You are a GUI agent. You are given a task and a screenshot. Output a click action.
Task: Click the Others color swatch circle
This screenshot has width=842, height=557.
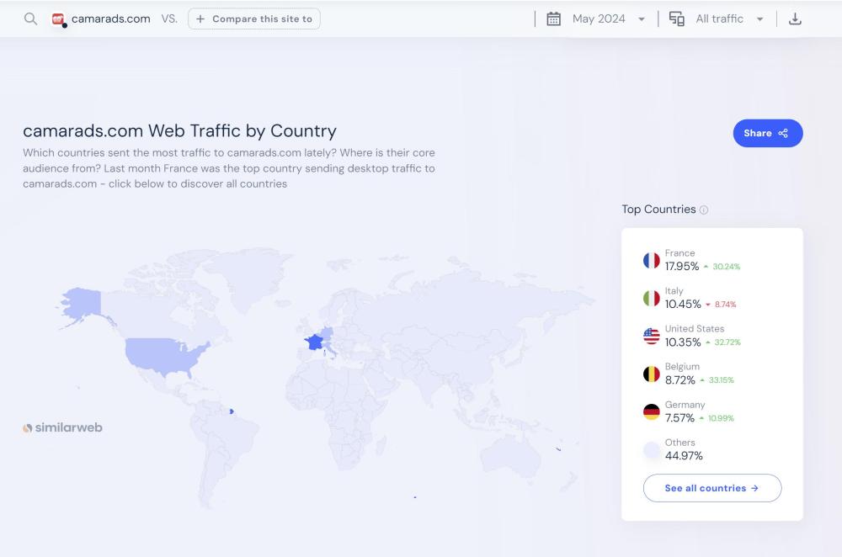point(651,450)
